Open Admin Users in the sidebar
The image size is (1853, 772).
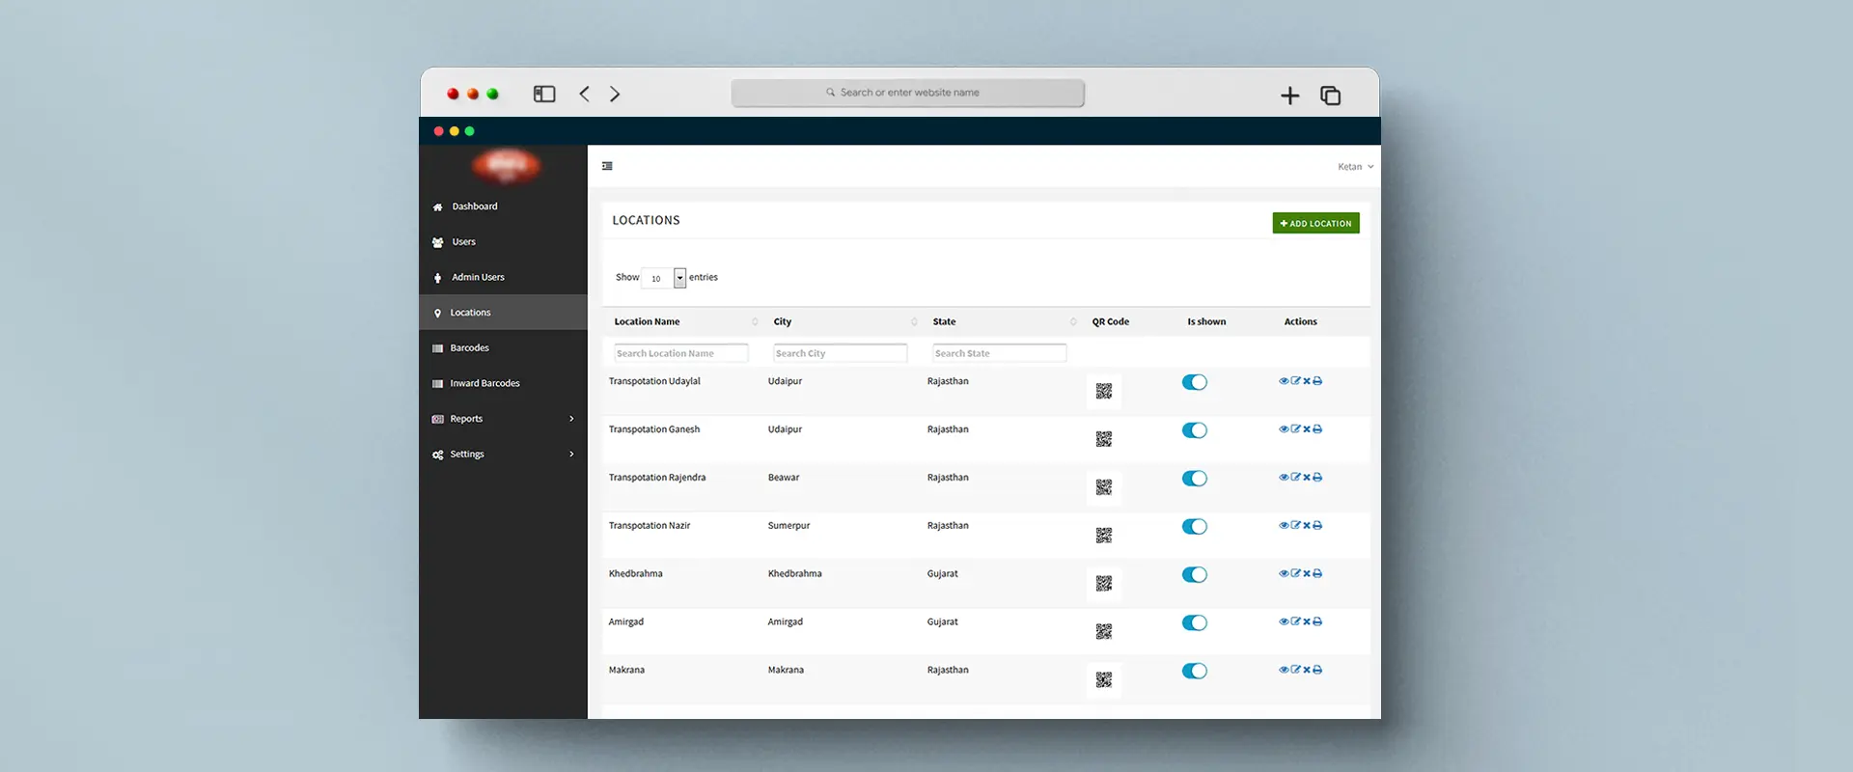click(x=503, y=277)
